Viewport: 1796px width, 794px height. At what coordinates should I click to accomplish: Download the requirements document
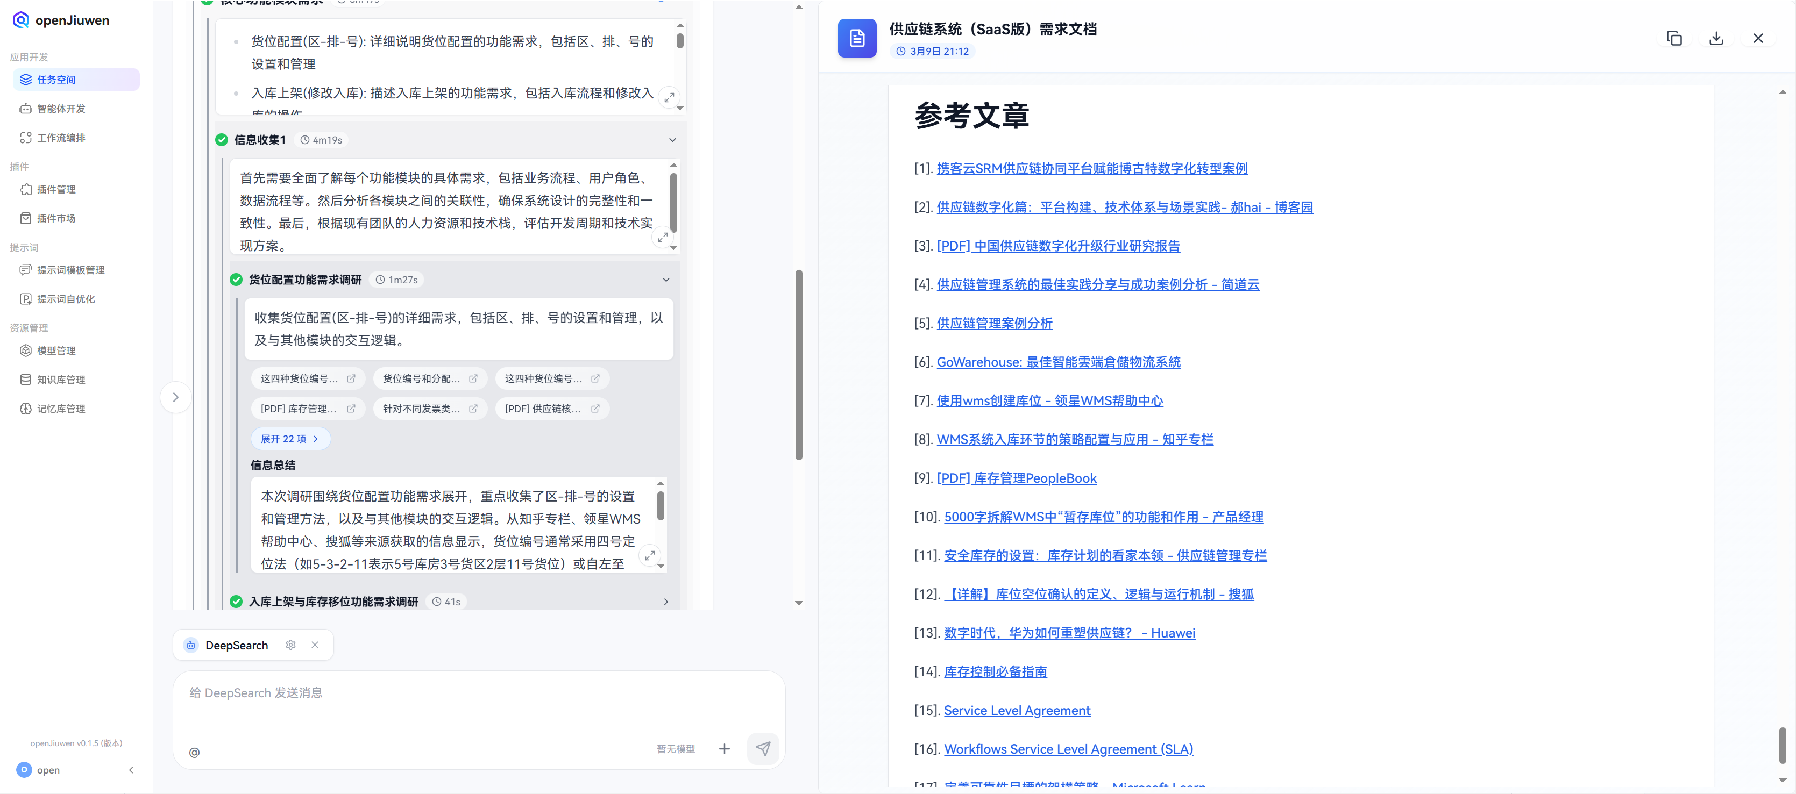point(1716,38)
